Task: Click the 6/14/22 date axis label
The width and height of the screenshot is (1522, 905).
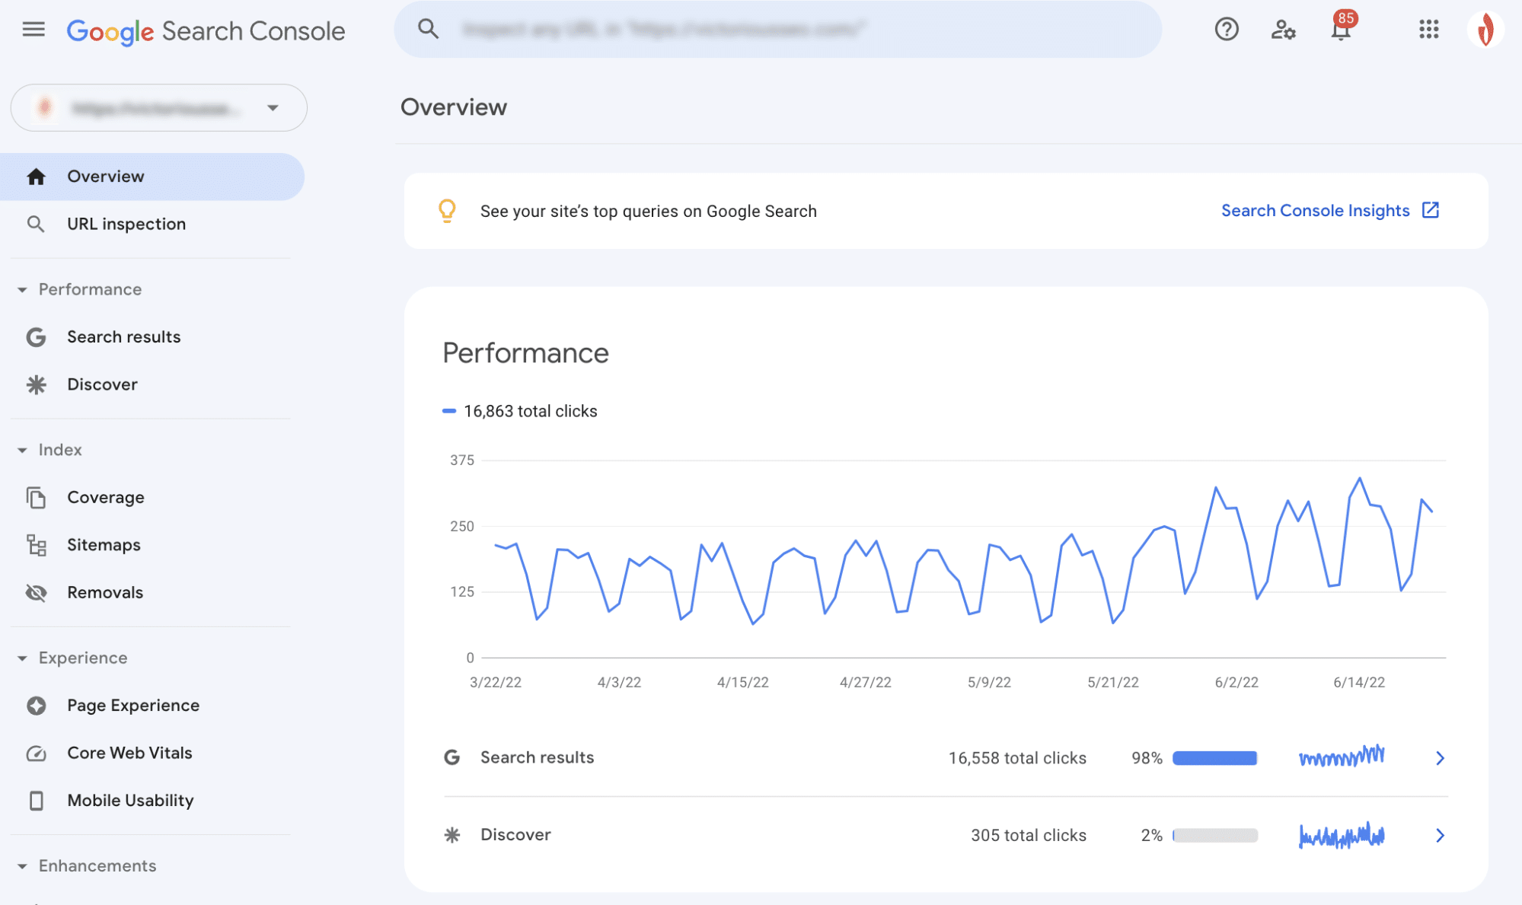Action: tap(1359, 683)
